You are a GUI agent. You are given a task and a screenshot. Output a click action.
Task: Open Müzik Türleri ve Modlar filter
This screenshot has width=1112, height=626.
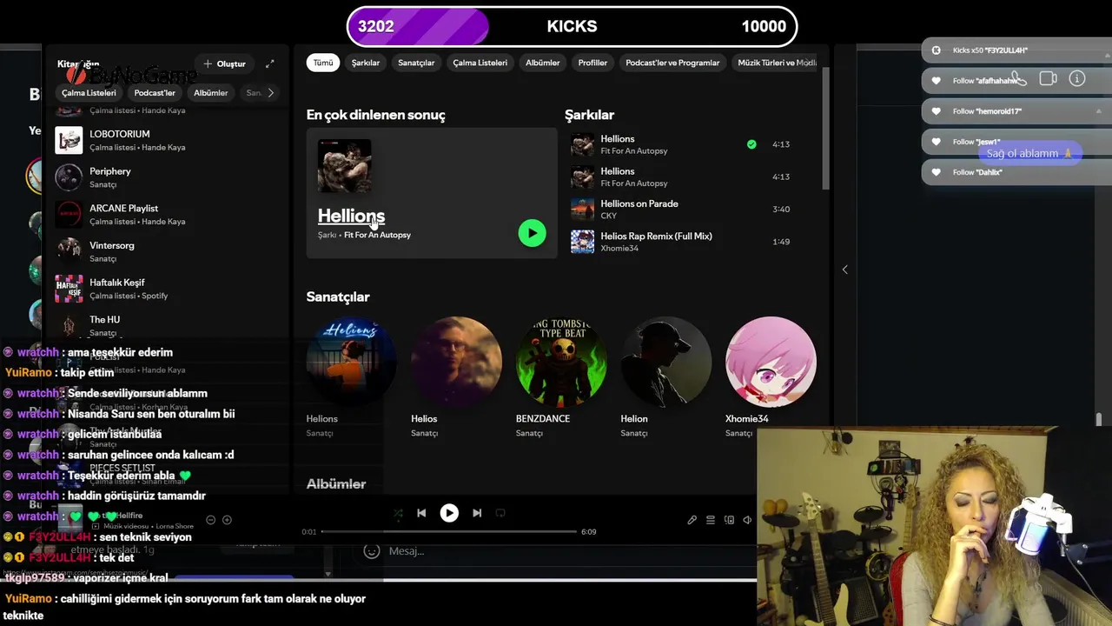776,63
